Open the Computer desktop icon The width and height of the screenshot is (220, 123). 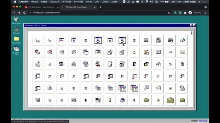(x=16, y=30)
